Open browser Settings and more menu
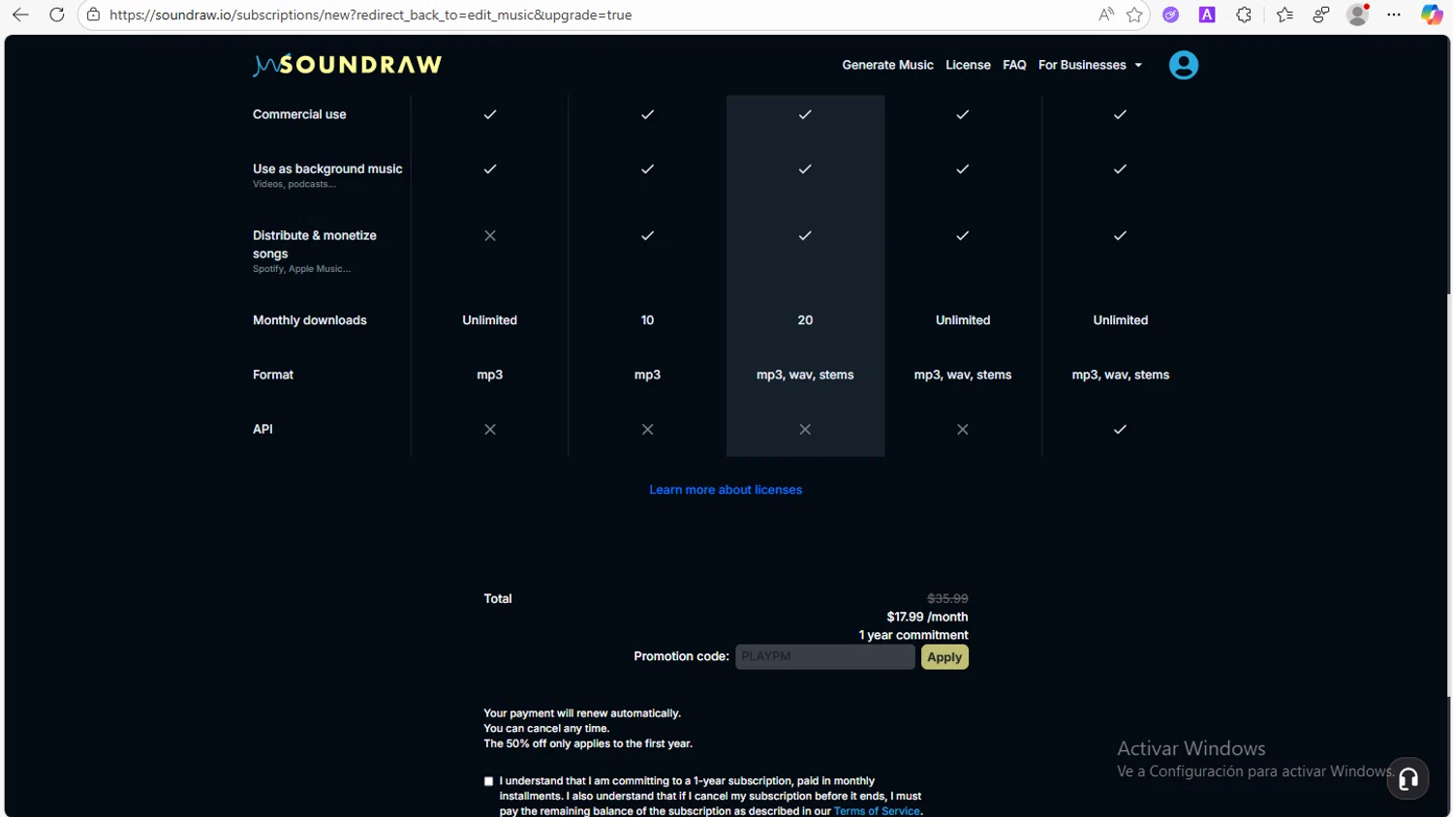1453x817 pixels. (1394, 15)
